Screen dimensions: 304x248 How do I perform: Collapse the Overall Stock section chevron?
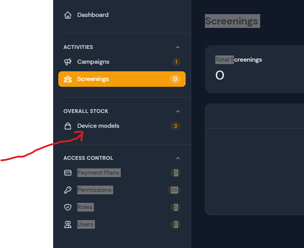click(x=178, y=111)
